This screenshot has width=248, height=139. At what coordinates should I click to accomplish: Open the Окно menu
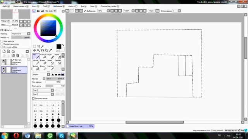(93, 7)
